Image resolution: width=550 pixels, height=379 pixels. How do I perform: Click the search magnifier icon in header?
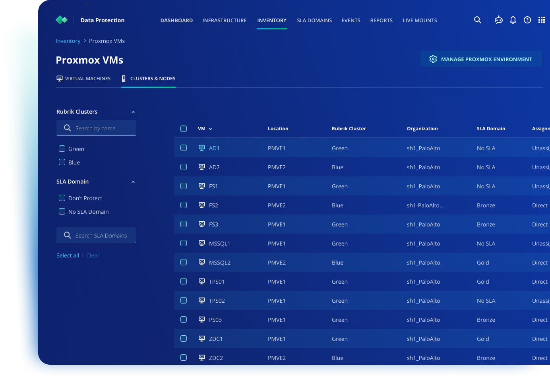pos(478,20)
